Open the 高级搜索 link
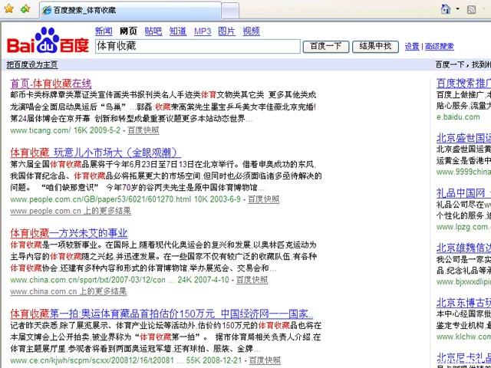 coord(440,47)
